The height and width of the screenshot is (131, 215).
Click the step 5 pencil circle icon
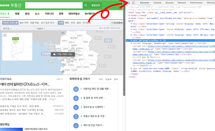pos(76,126)
